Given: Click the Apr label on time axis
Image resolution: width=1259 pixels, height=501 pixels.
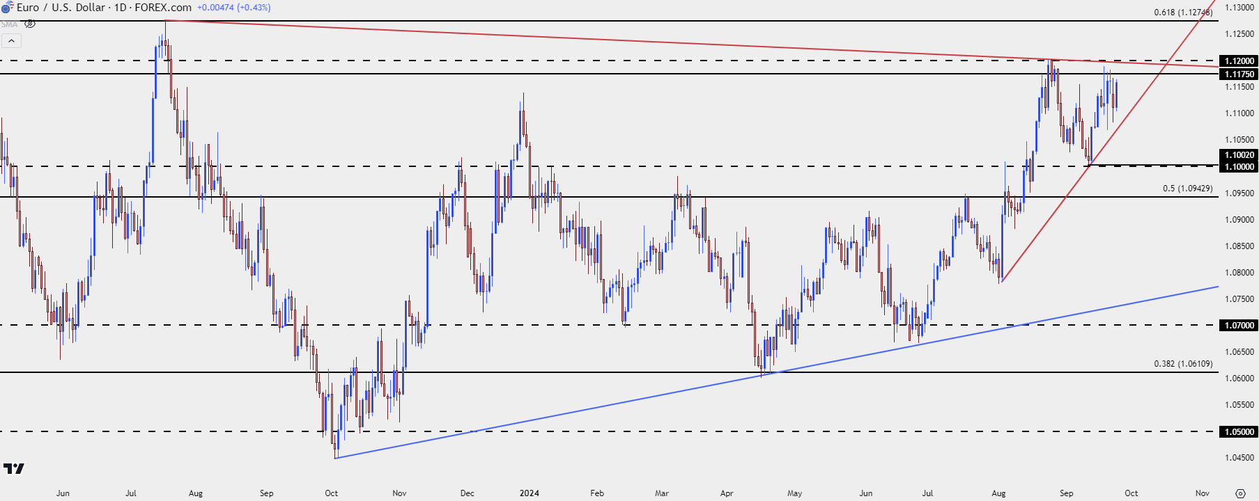Looking at the screenshot, I should [727, 493].
